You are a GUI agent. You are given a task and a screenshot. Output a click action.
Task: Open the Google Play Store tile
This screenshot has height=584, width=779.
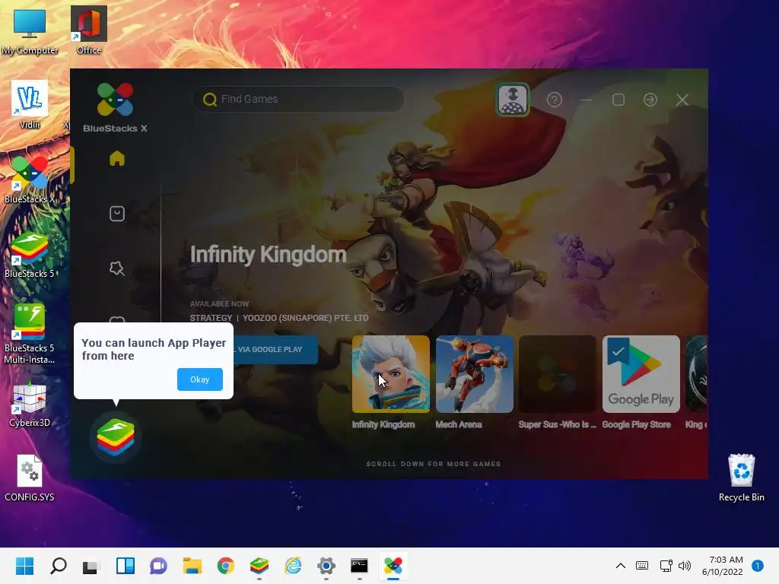(x=641, y=374)
